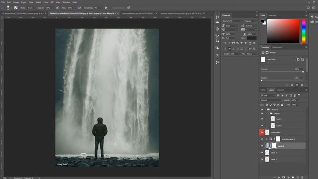
Task: Click the All Caps TT style icon
Action: (233, 43)
